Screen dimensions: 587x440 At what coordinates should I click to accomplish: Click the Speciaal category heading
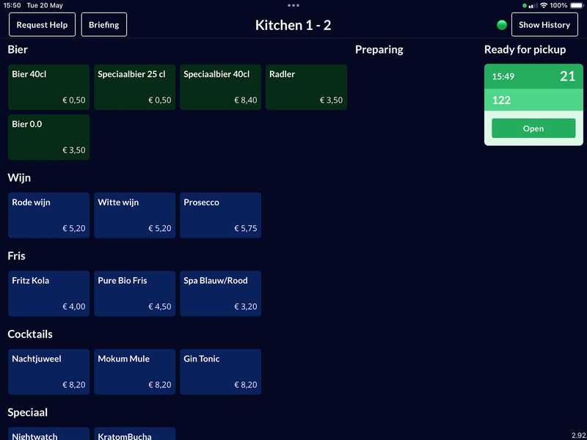point(28,412)
